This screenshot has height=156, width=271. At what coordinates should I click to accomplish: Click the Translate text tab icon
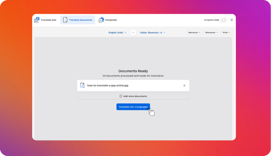pyautogui.click(x=36, y=20)
